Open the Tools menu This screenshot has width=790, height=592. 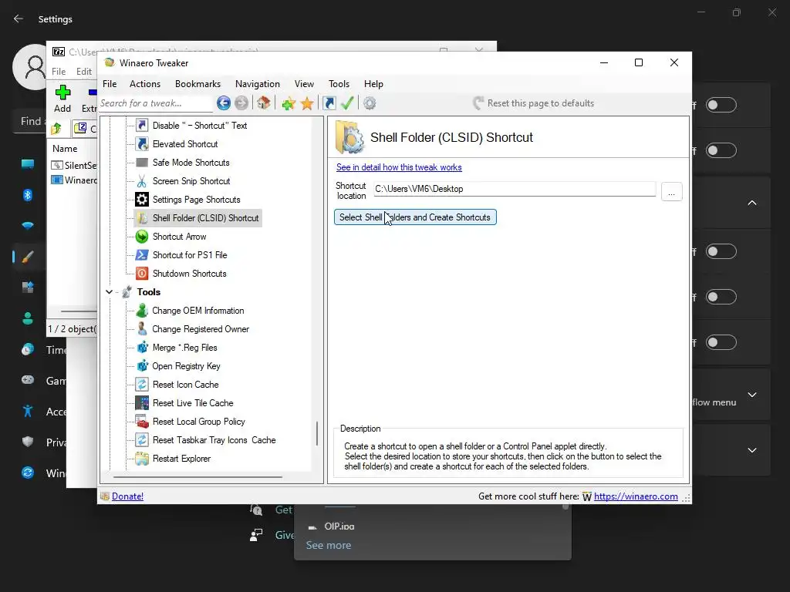(x=339, y=84)
